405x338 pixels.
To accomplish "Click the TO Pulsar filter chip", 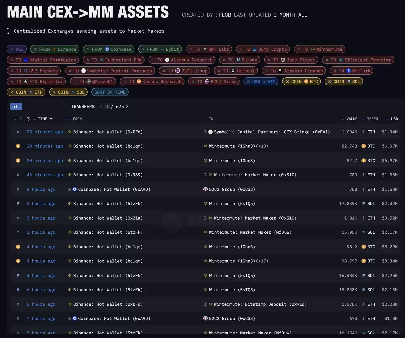I will coord(240,60).
